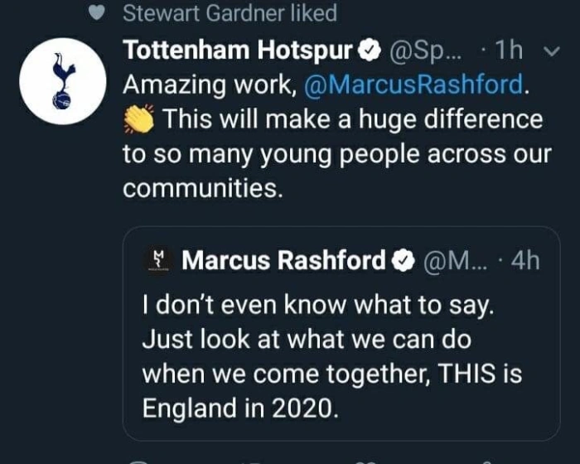
Task: Click the 'England in 2020' line in the quote
Action: 241,408
